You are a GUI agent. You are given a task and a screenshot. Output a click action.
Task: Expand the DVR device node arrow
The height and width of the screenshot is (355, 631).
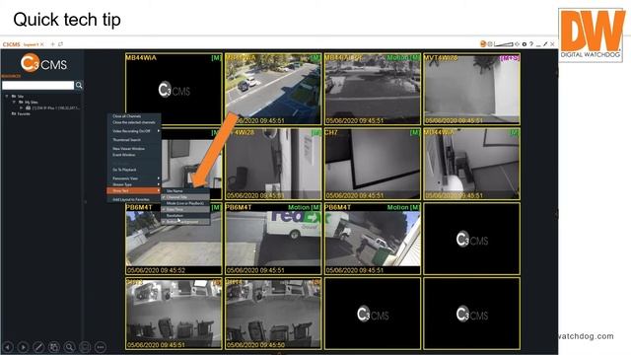click(x=22, y=107)
